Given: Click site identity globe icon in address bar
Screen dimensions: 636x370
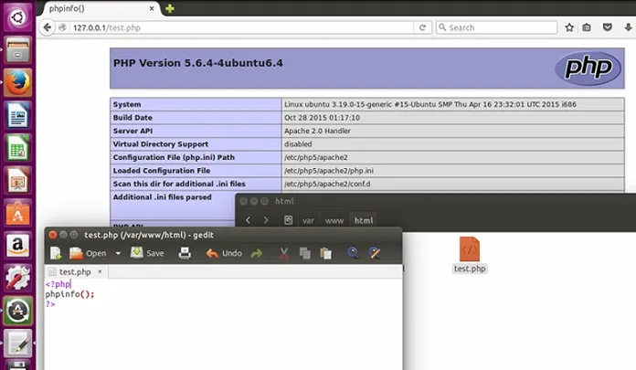Looking at the screenshot, I should click(62, 27).
